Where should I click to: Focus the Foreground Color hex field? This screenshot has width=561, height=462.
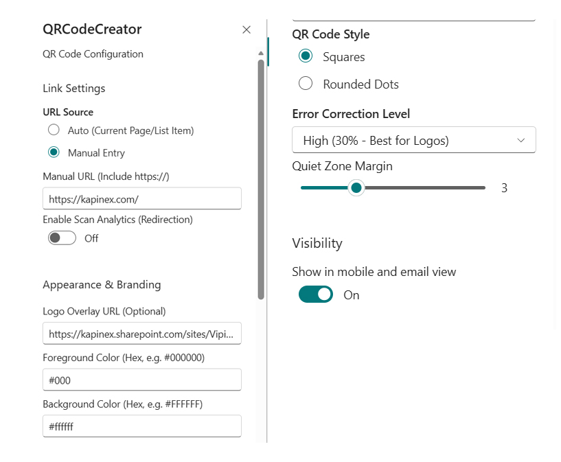pyautogui.click(x=141, y=380)
